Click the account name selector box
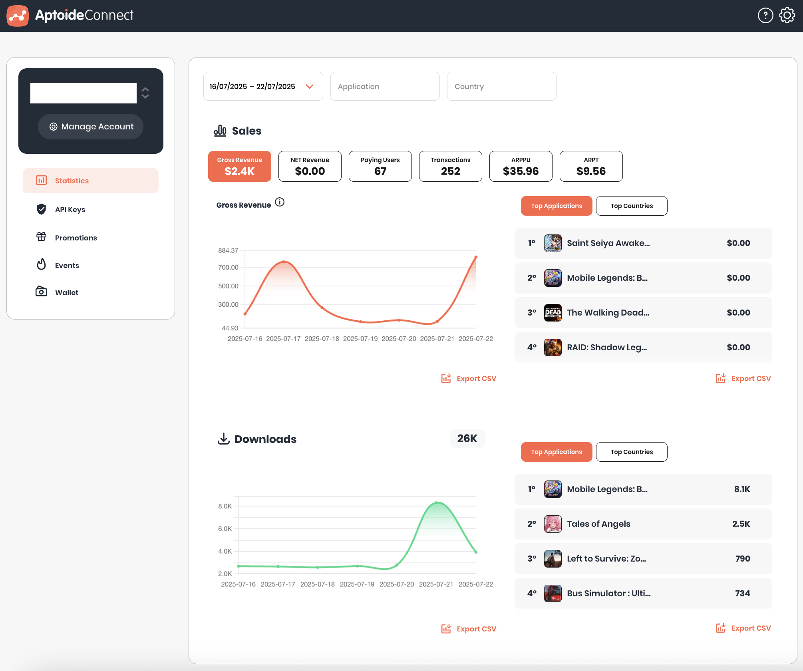The width and height of the screenshot is (803, 671). [x=83, y=93]
